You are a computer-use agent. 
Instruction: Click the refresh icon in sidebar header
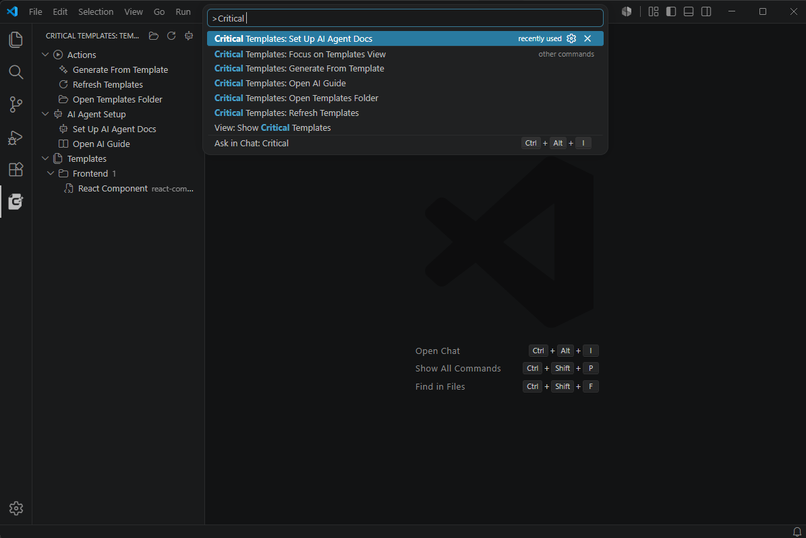(171, 36)
